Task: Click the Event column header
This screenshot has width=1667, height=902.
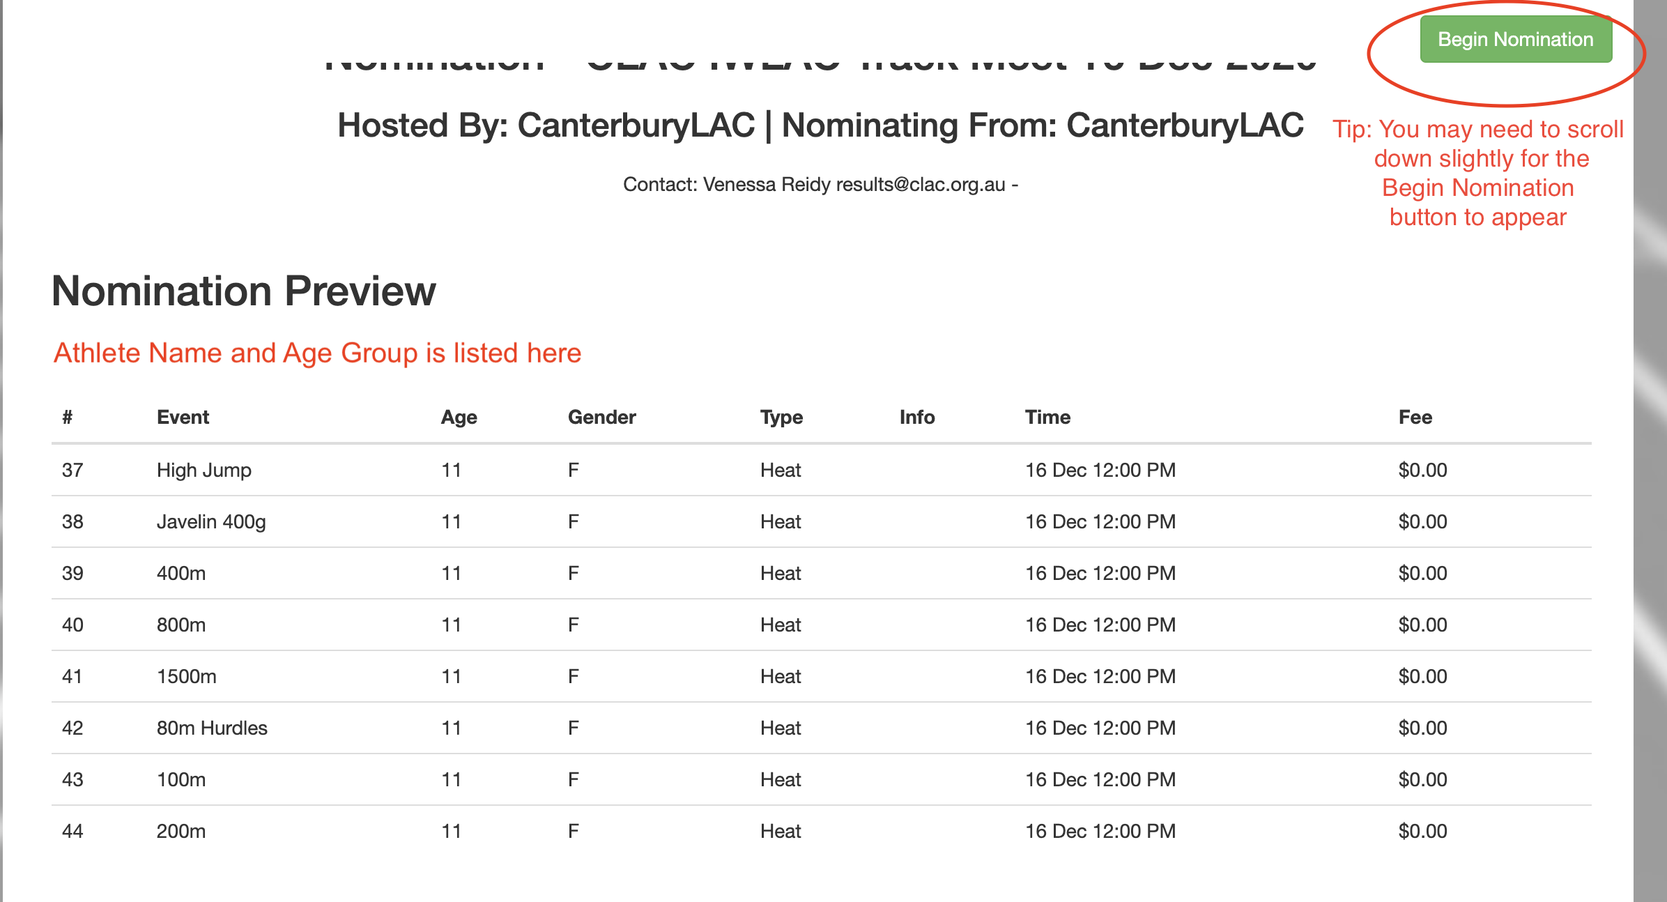Action: (183, 417)
